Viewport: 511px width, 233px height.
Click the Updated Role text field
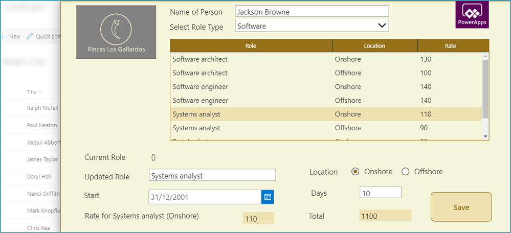click(x=212, y=175)
